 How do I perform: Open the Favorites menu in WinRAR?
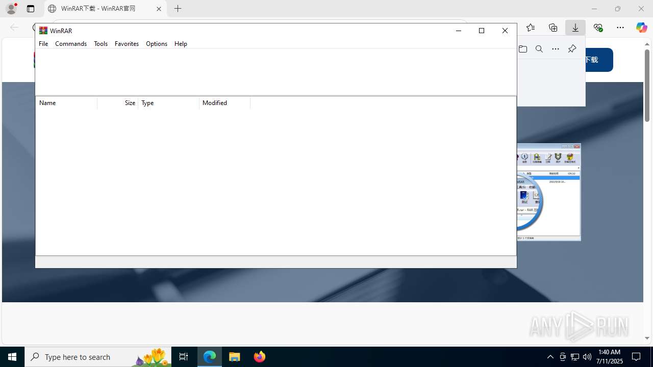pos(127,44)
